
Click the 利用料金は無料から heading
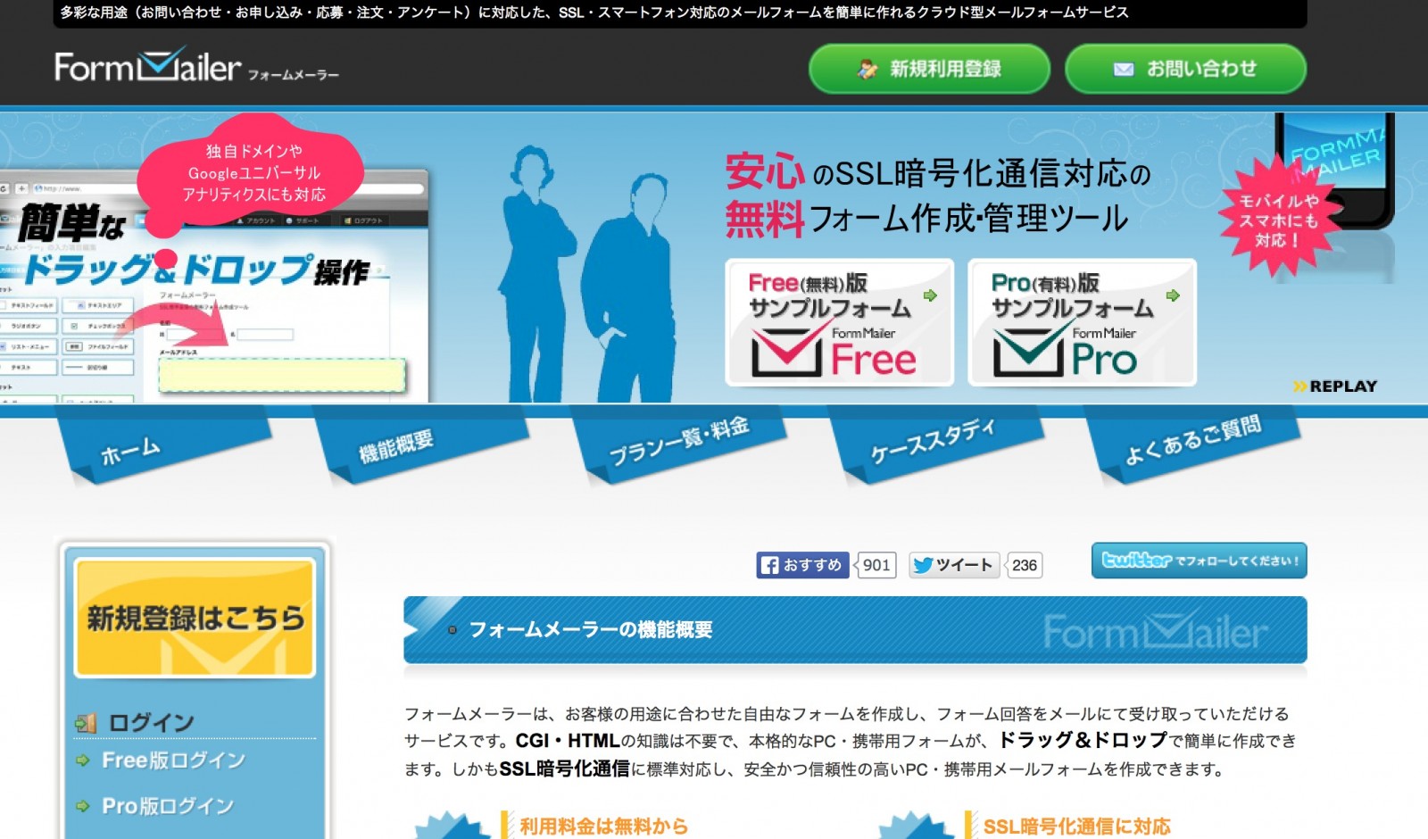click(x=604, y=827)
